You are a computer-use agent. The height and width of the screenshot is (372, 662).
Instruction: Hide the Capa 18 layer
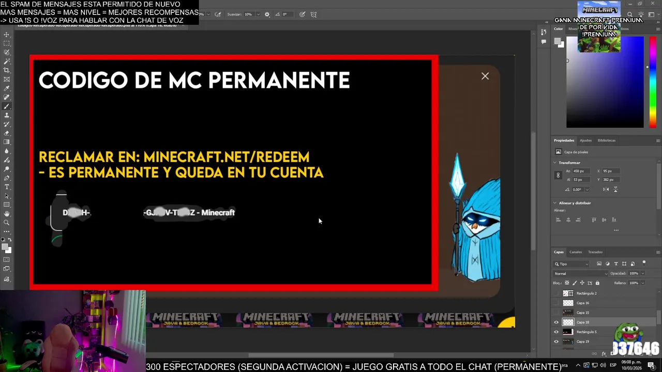pos(556,322)
